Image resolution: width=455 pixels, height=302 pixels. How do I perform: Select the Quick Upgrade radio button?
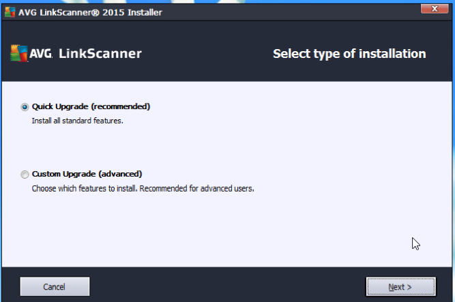point(25,107)
